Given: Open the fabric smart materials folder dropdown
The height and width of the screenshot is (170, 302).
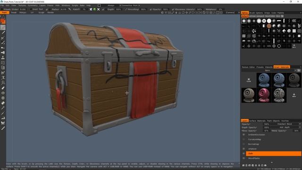Looking at the screenshot, I should [269, 70].
